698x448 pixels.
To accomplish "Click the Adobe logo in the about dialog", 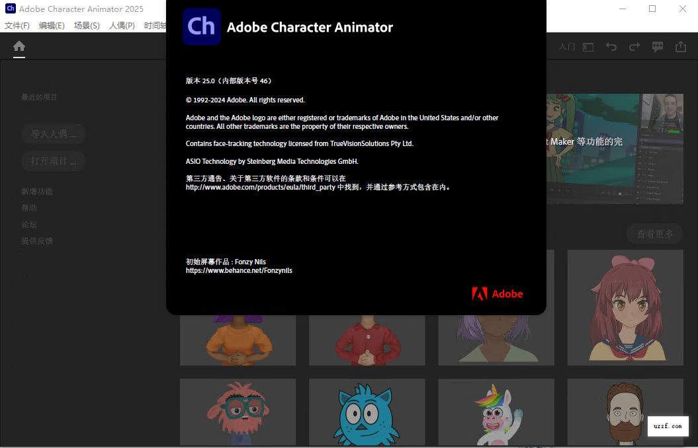I will click(497, 293).
